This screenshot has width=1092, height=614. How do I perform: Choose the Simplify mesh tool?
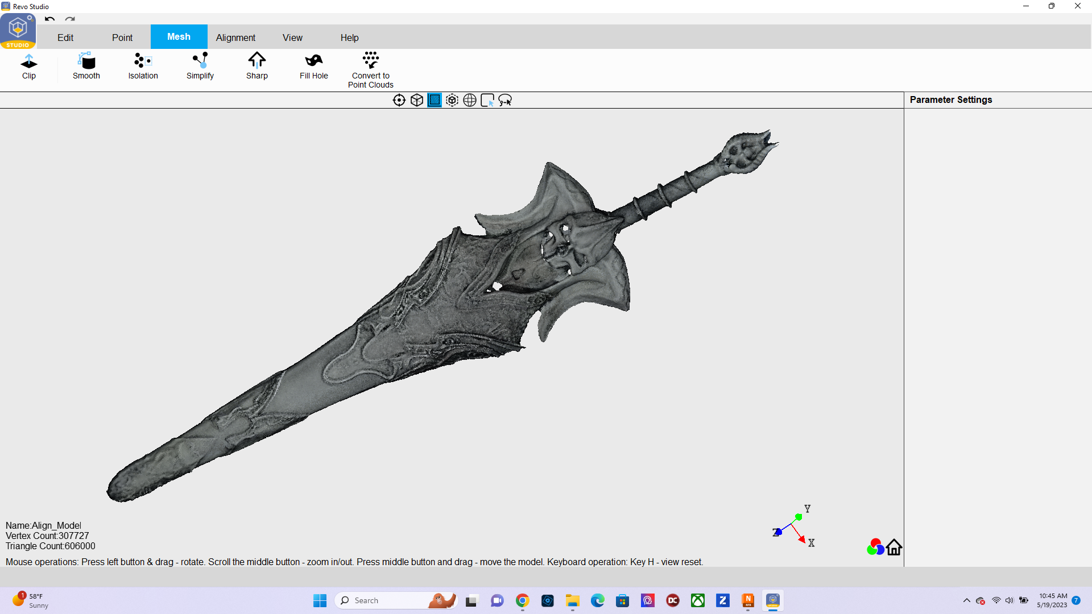point(200,67)
